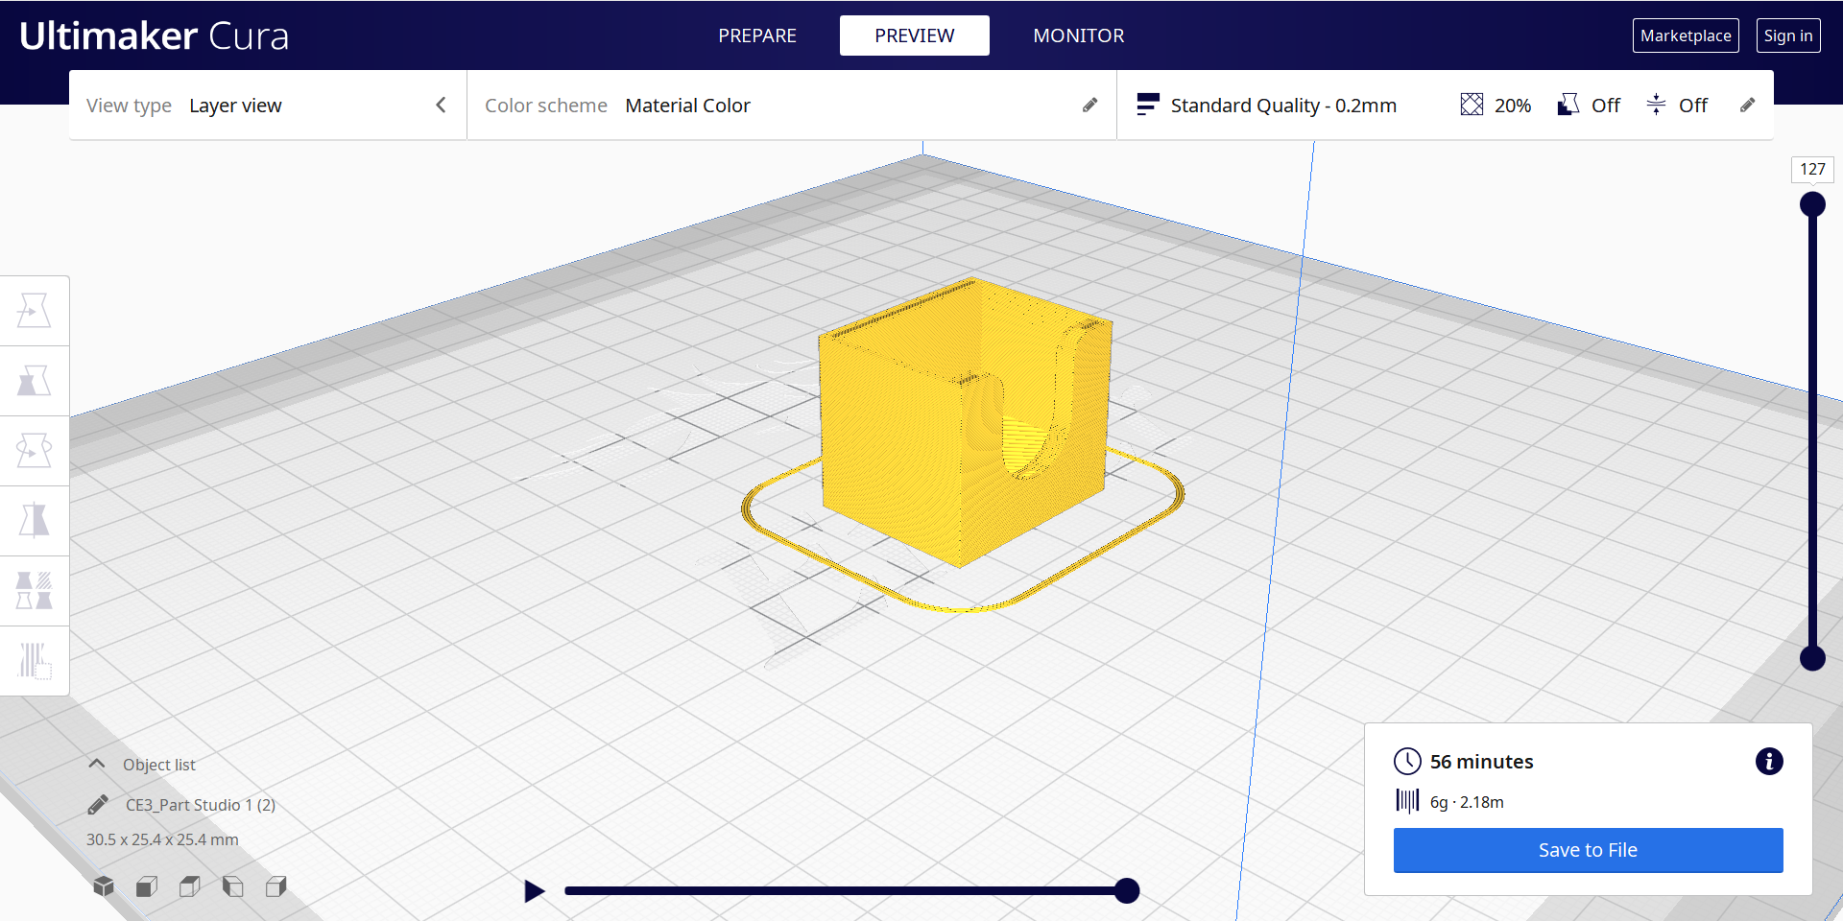Screen dimensions: 1843x921
Task: Click the Save to File button
Action: pyautogui.click(x=1588, y=850)
